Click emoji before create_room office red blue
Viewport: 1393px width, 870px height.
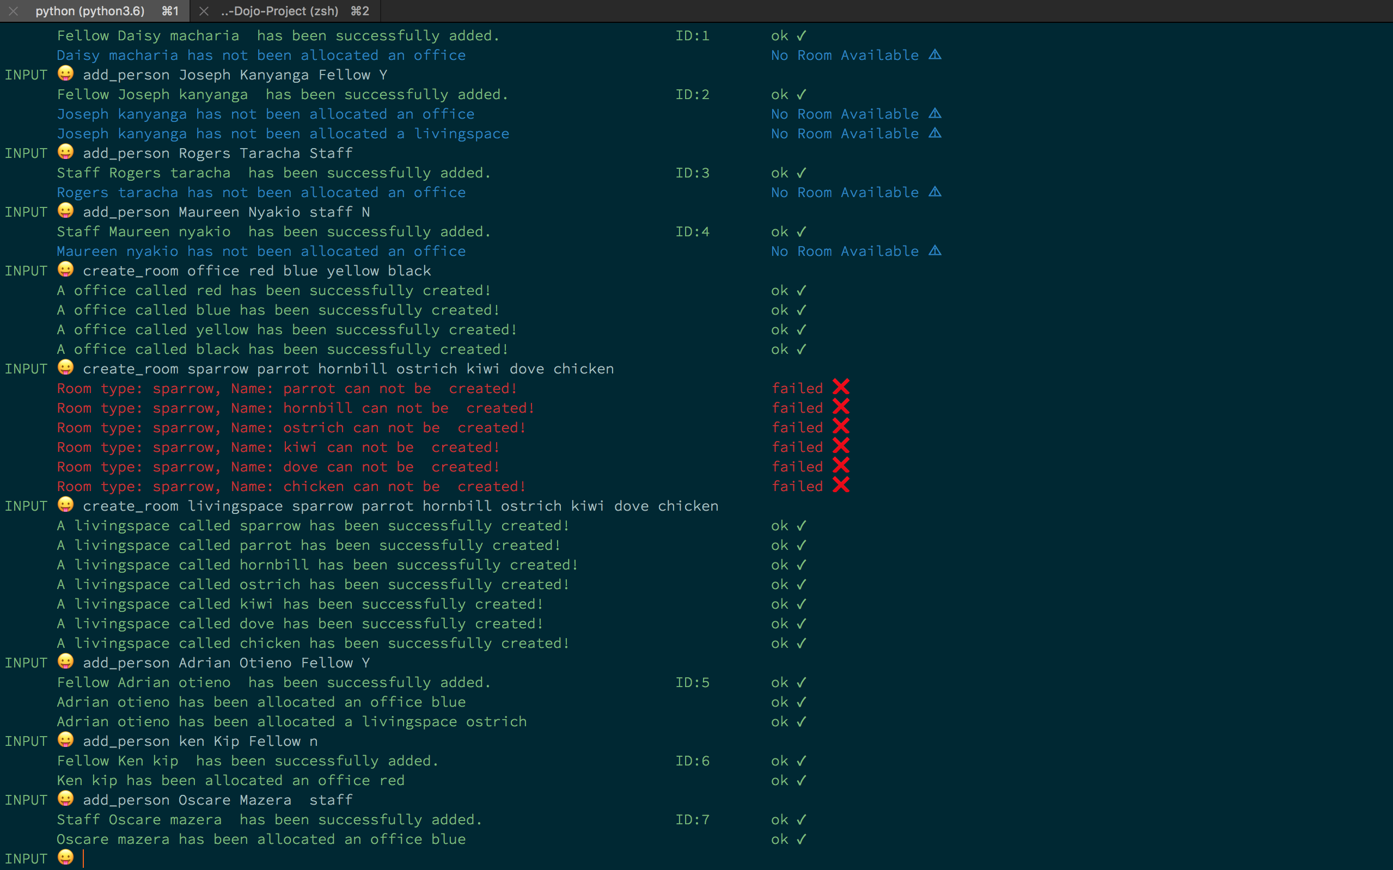65,270
